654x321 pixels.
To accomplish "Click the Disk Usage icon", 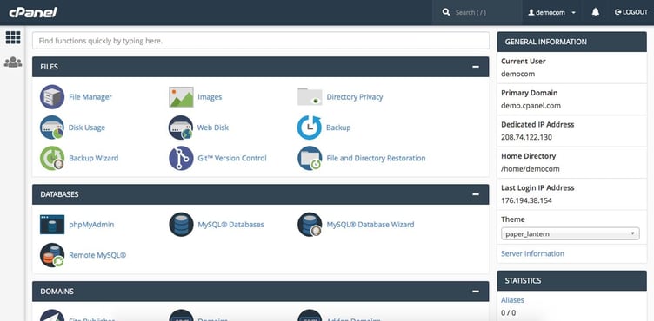I will click(x=52, y=128).
